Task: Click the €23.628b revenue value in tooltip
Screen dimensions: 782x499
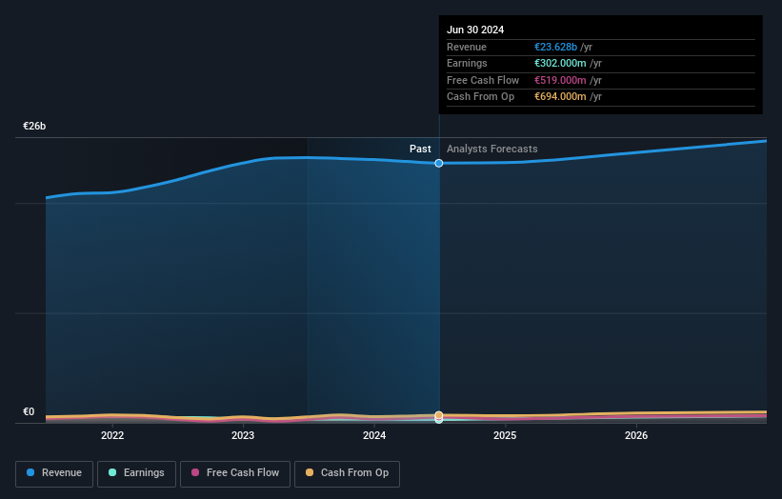Action: pos(555,47)
